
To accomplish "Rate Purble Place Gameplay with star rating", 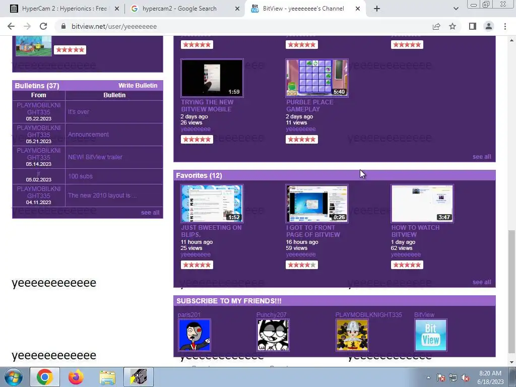I will pyautogui.click(x=302, y=139).
